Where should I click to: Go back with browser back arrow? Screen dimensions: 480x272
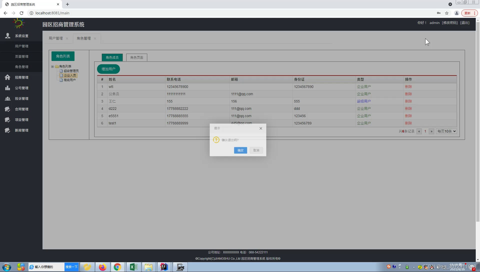[5, 13]
